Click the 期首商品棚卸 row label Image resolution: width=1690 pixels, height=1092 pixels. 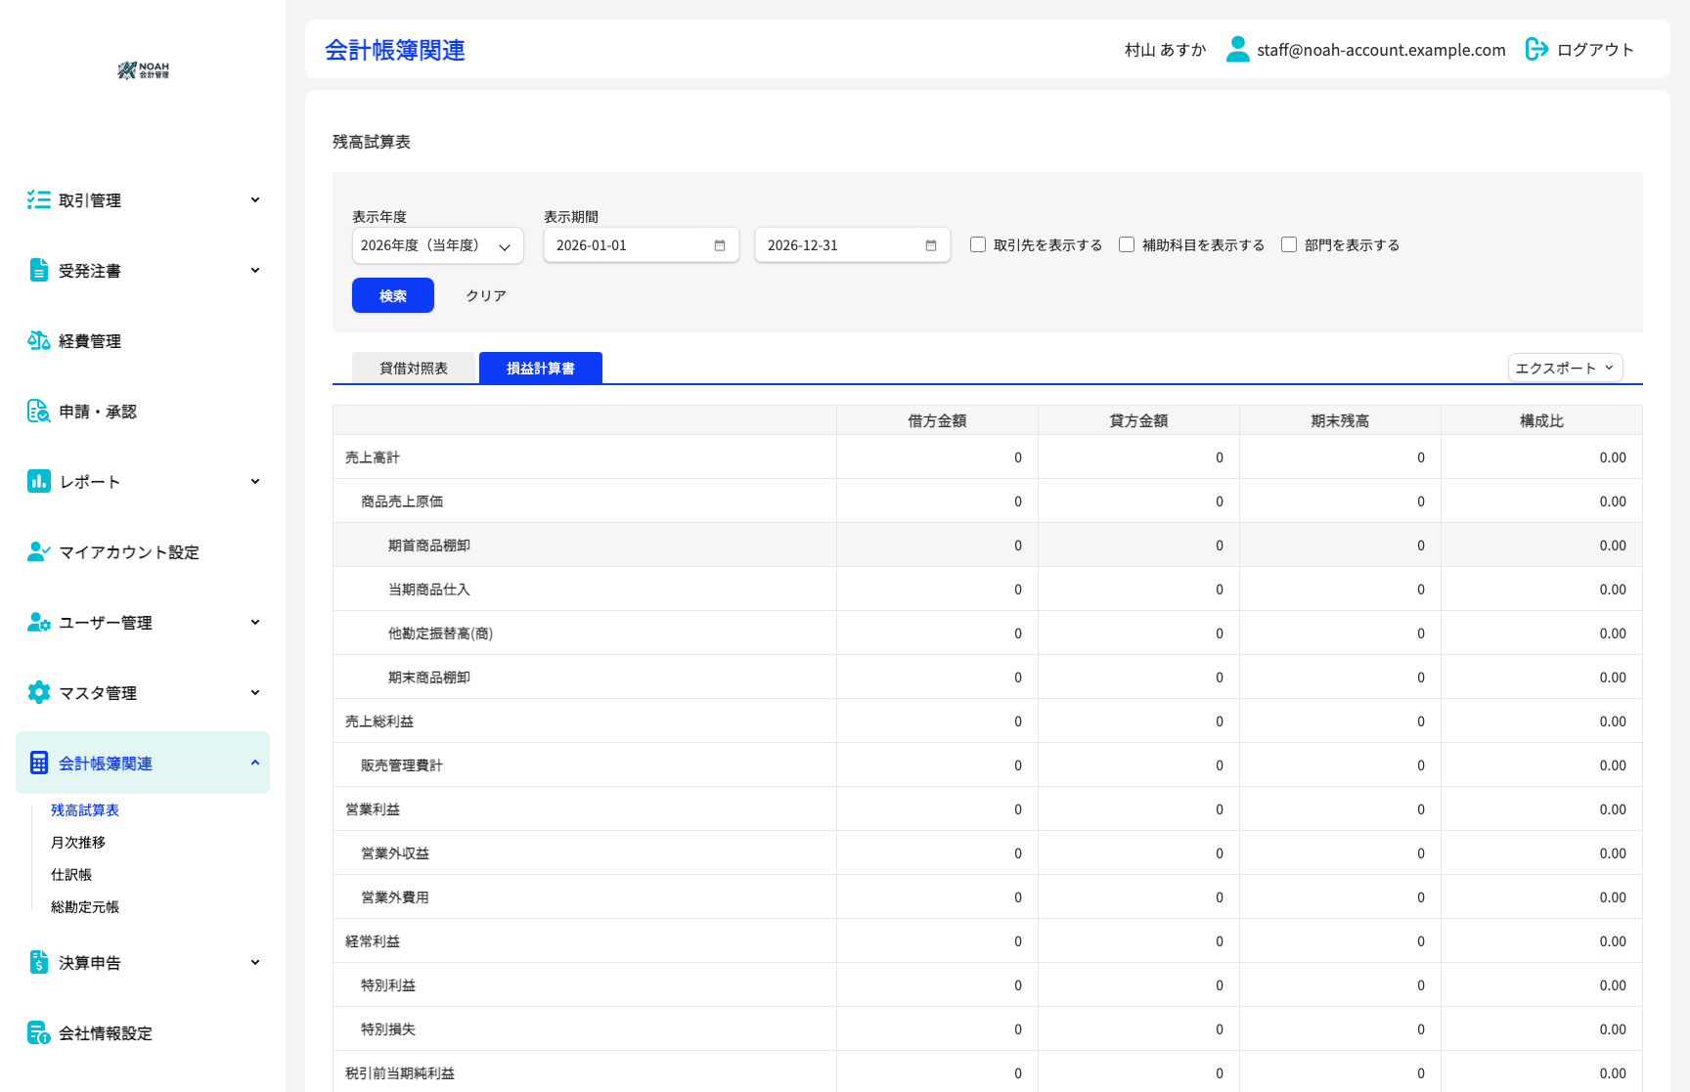click(x=429, y=546)
